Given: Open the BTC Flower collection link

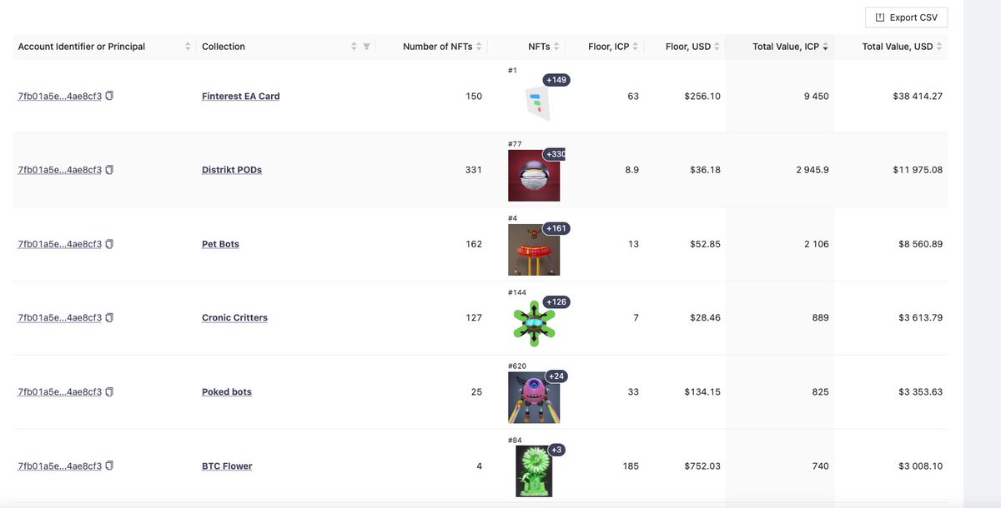Looking at the screenshot, I should [x=227, y=466].
